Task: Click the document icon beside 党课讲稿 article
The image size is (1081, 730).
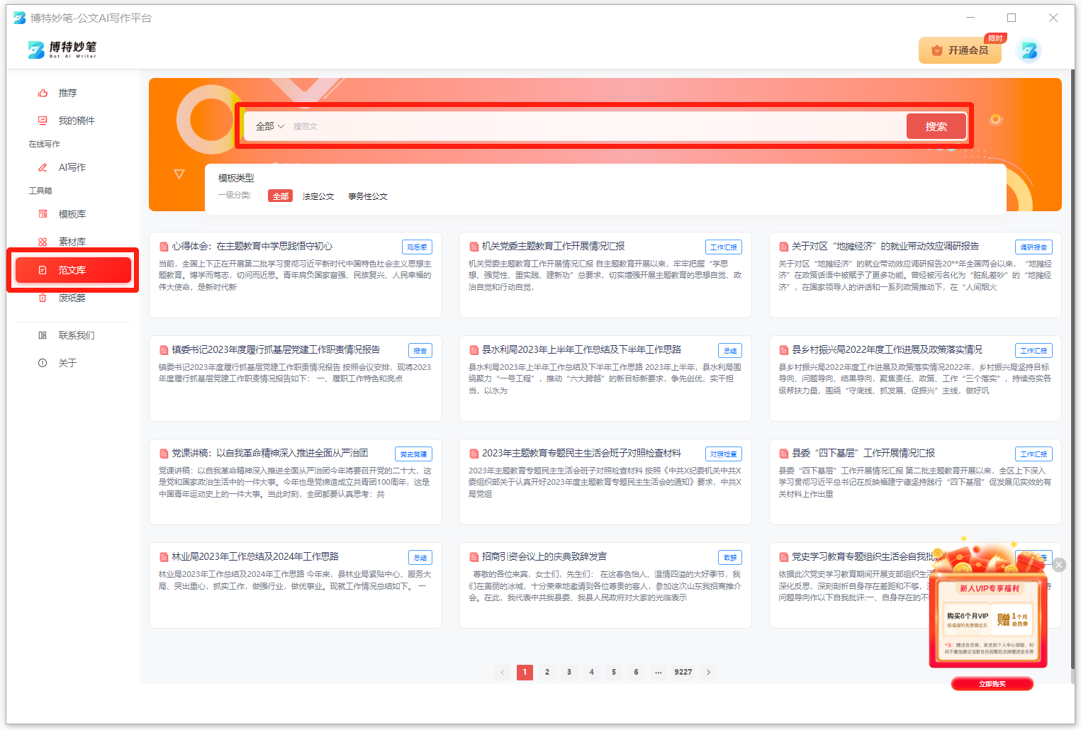Action: pos(164,454)
